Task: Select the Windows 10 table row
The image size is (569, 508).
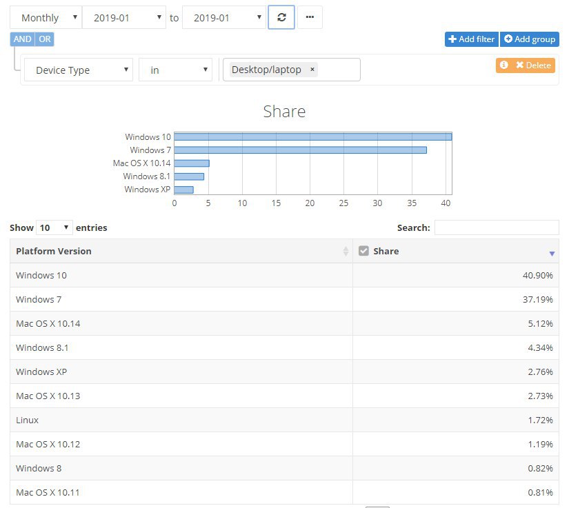Action: tap(284, 275)
